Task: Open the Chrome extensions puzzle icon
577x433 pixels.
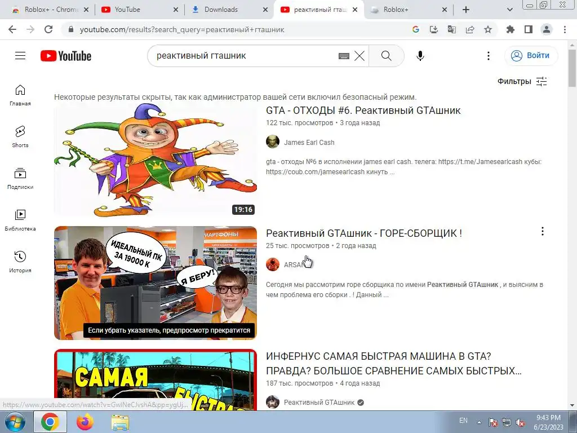Action: coord(511,29)
